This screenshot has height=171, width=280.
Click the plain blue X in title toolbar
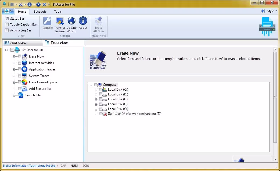tap(44, 5)
